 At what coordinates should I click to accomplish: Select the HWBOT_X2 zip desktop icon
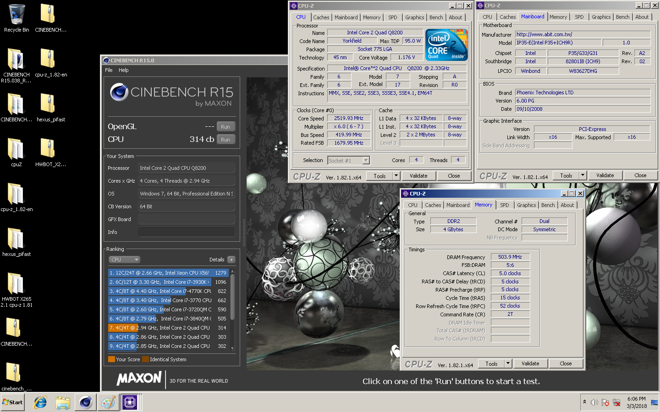pyautogui.click(x=50, y=153)
